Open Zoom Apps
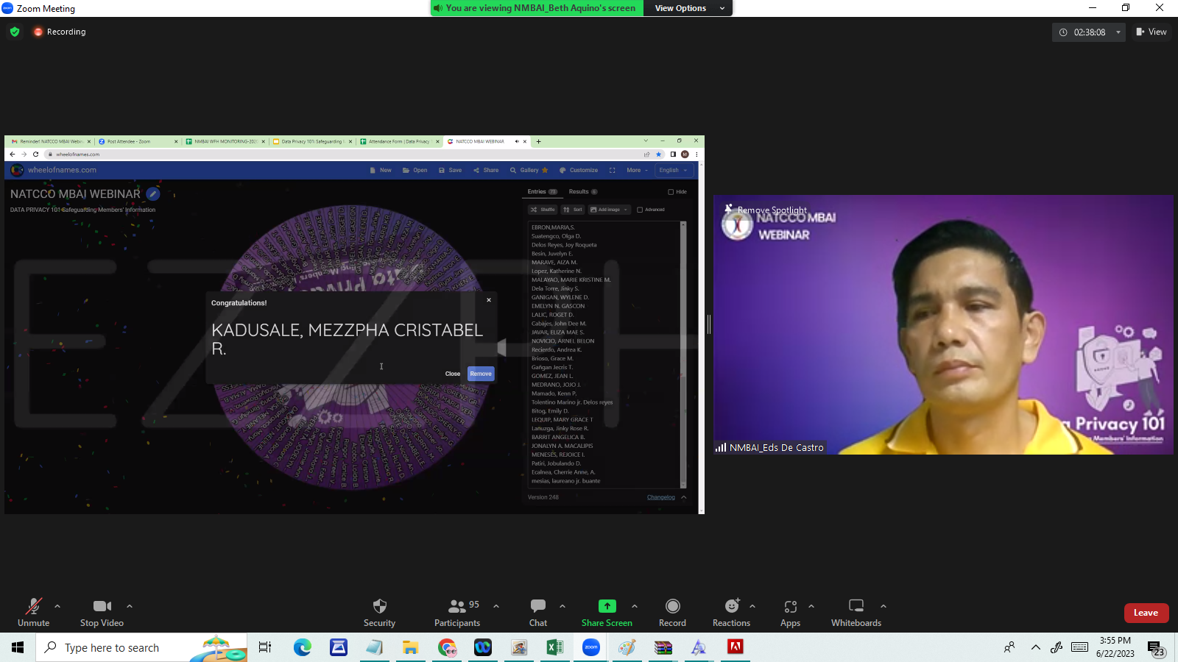This screenshot has height=662, width=1178. point(790,612)
